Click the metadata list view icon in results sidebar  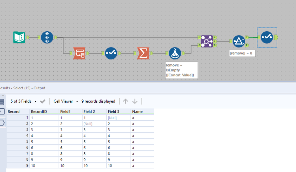pyautogui.click(x=2, y=102)
